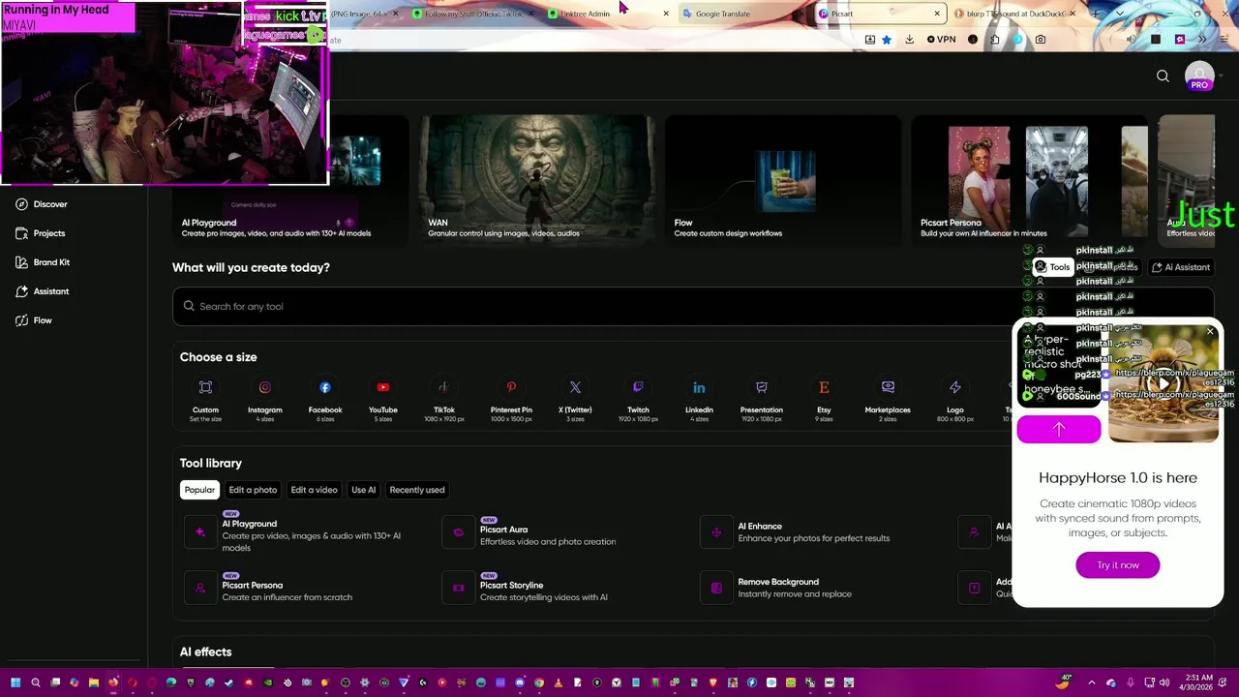Choose the YouTube size preset
This screenshot has width=1239, height=697.
click(383, 399)
